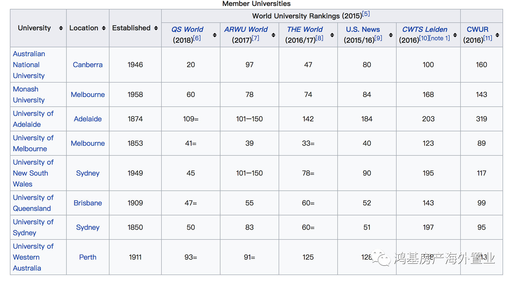Open University of New South Wales link
This screenshot has height=281, width=512.
point(33,173)
